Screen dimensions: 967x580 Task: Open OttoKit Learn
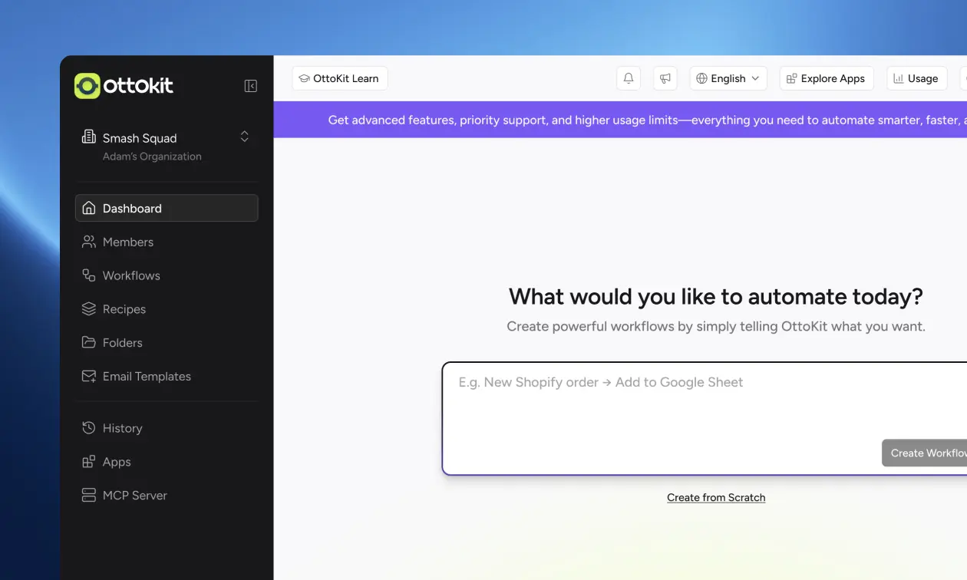click(340, 78)
